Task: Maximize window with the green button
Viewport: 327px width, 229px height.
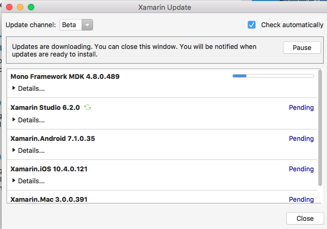Action: pyautogui.click(x=31, y=8)
